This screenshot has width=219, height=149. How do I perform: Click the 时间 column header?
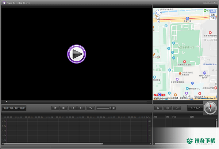tap(174, 117)
